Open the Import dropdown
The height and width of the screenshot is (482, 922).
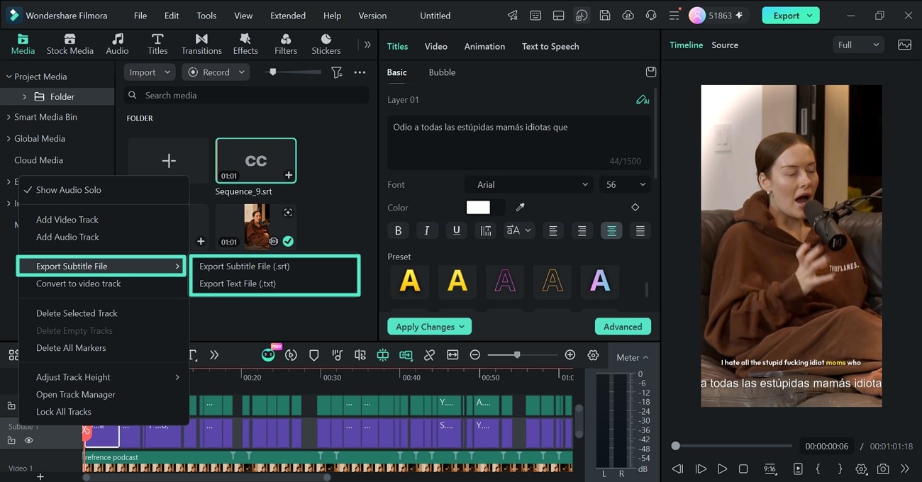(x=150, y=72)
